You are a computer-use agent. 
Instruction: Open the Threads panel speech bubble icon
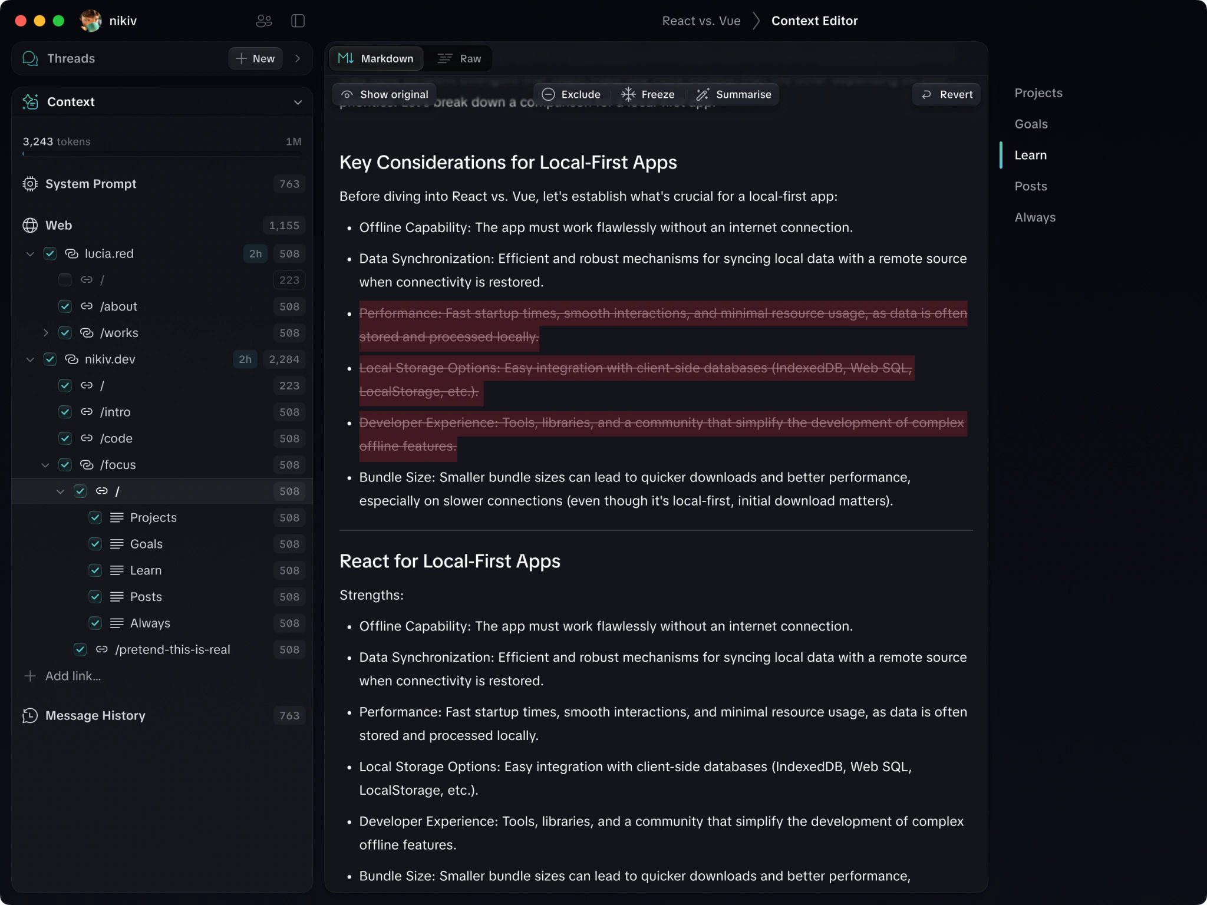tap(29, 58)
